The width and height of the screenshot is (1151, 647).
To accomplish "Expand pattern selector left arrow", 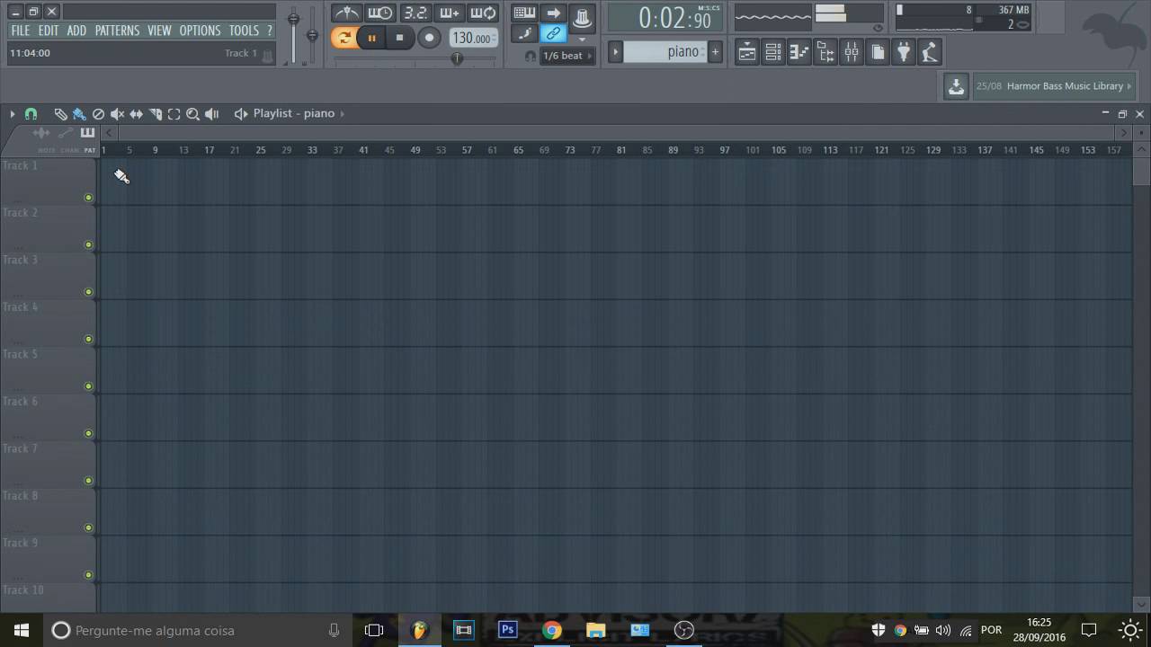I will [x=615, y=52].
